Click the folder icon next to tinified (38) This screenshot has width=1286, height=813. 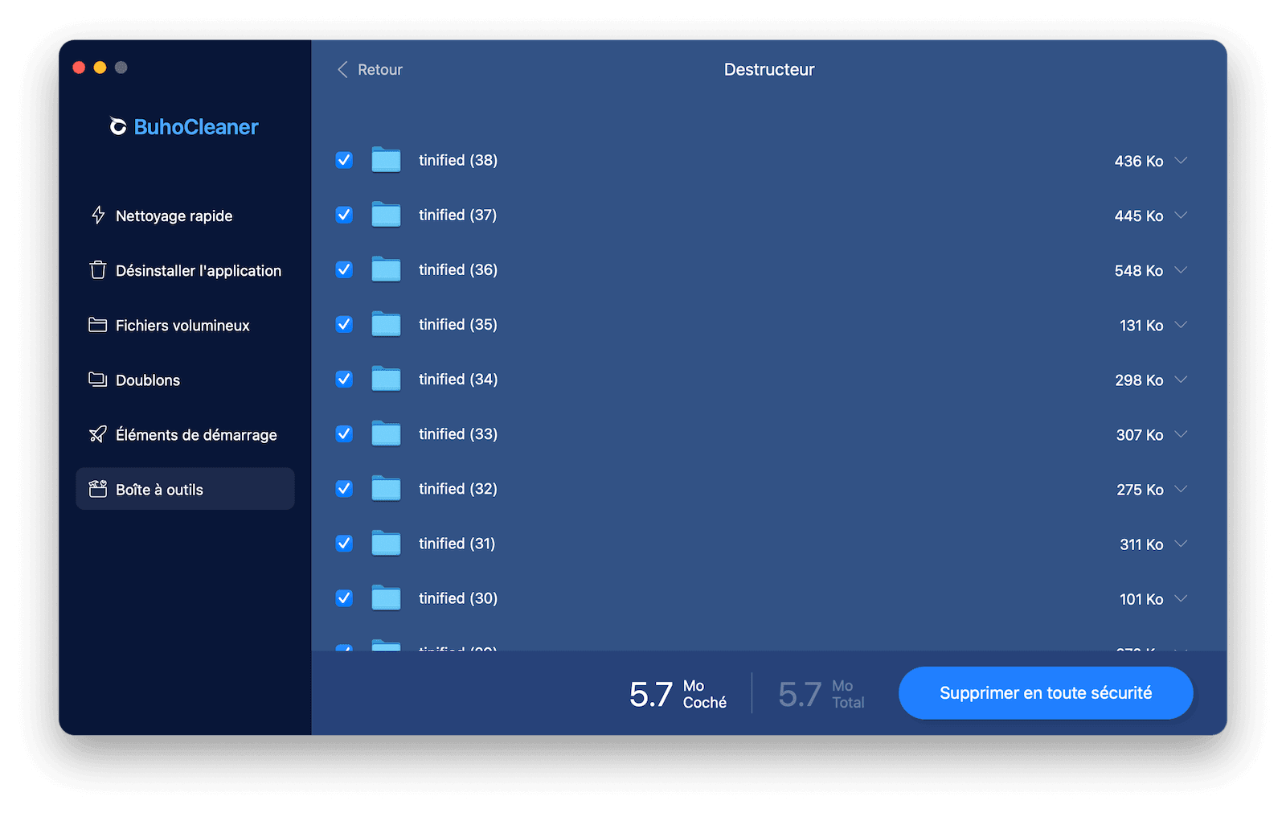pyautogui.click(x=386, y=160)
